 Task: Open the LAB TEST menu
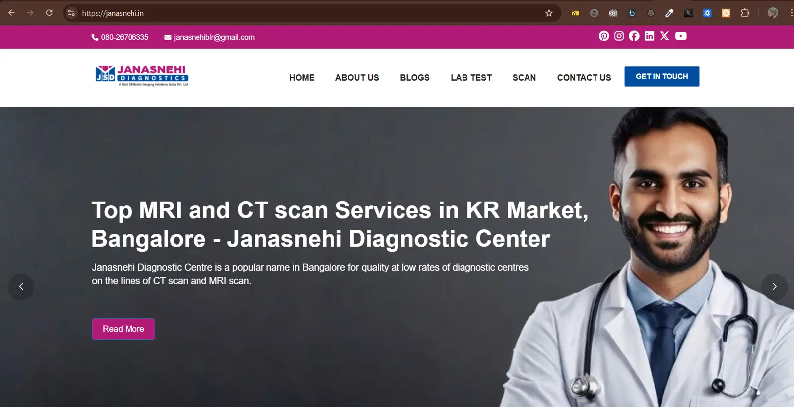[x=471, y=78]
